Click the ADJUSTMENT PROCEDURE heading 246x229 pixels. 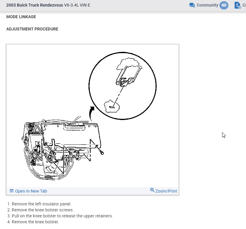[32, 29]
